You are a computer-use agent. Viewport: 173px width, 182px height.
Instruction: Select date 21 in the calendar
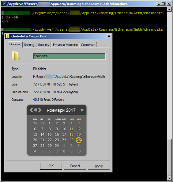[42, 140]
